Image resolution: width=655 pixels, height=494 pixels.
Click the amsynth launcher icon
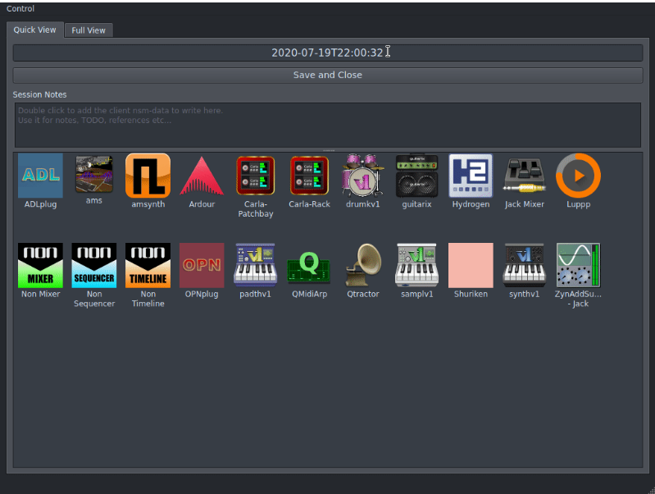(148, 176)
